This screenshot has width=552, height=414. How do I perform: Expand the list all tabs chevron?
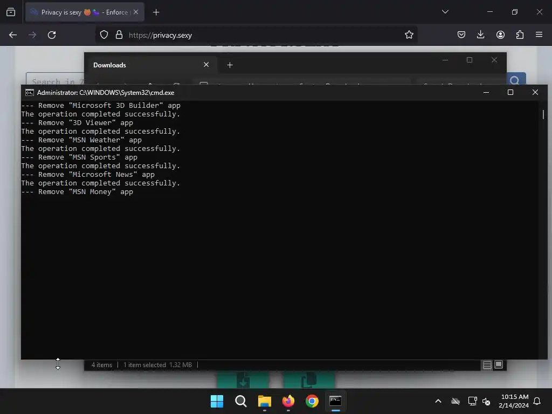[445, 12]
